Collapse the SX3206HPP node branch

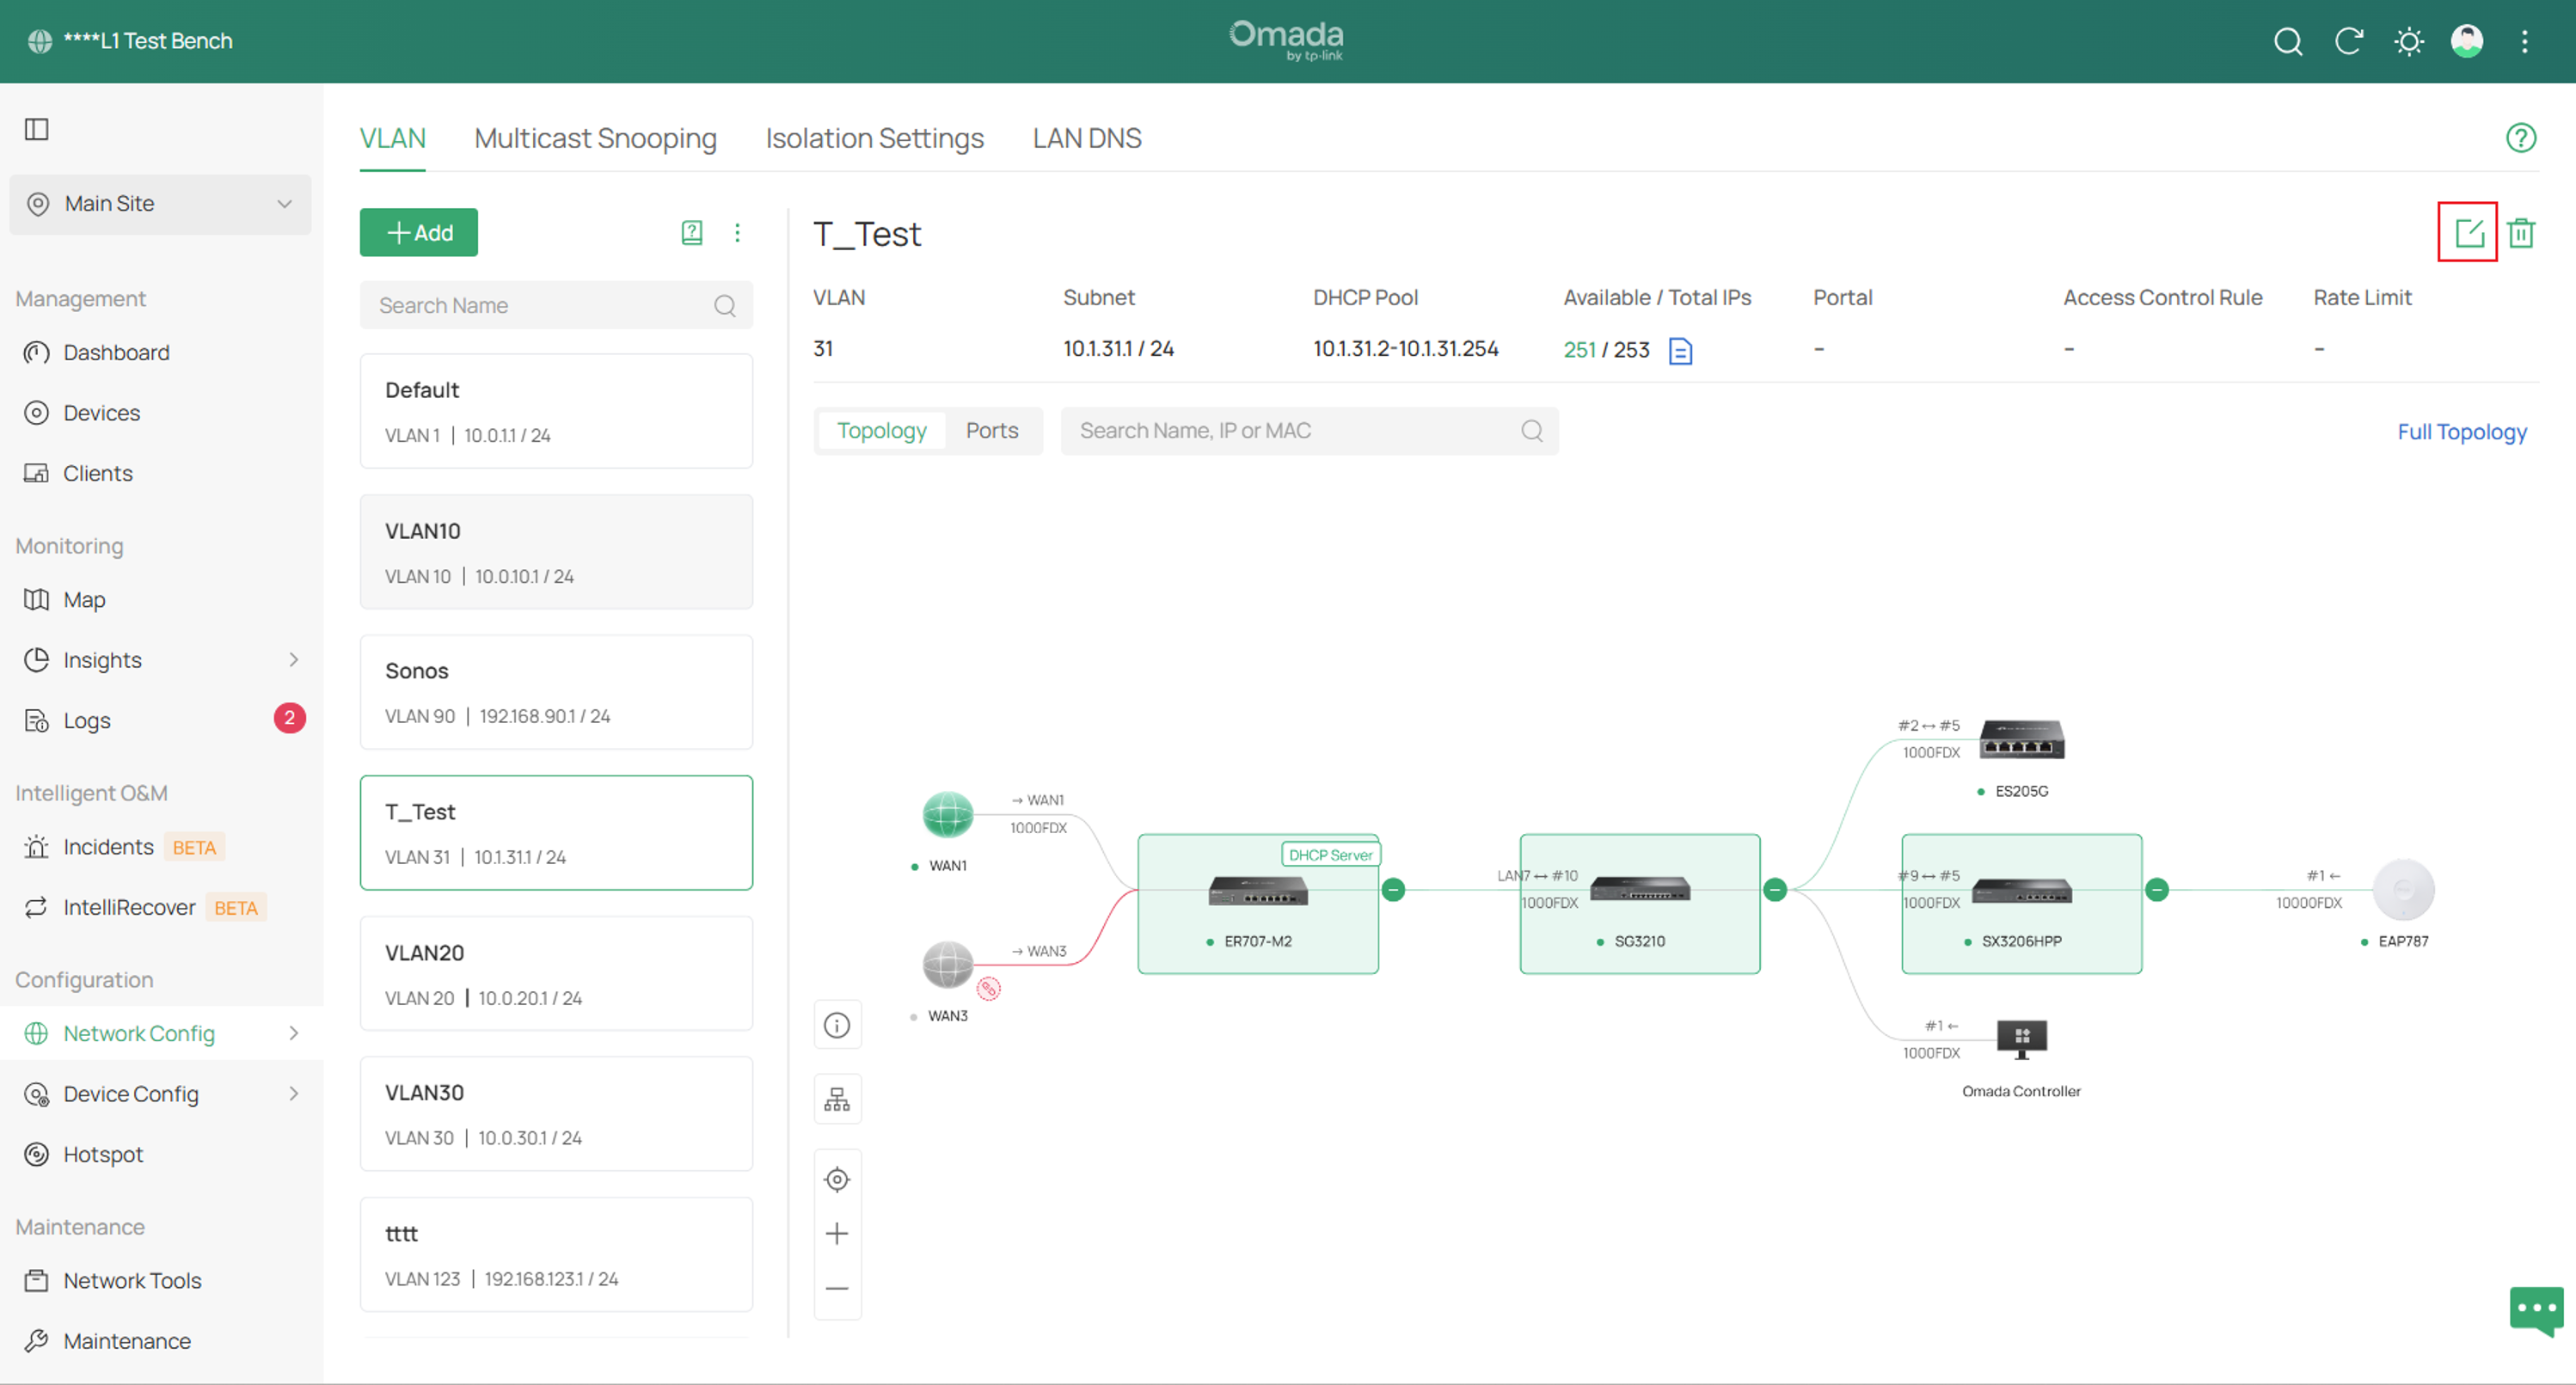click(2157, 889)
